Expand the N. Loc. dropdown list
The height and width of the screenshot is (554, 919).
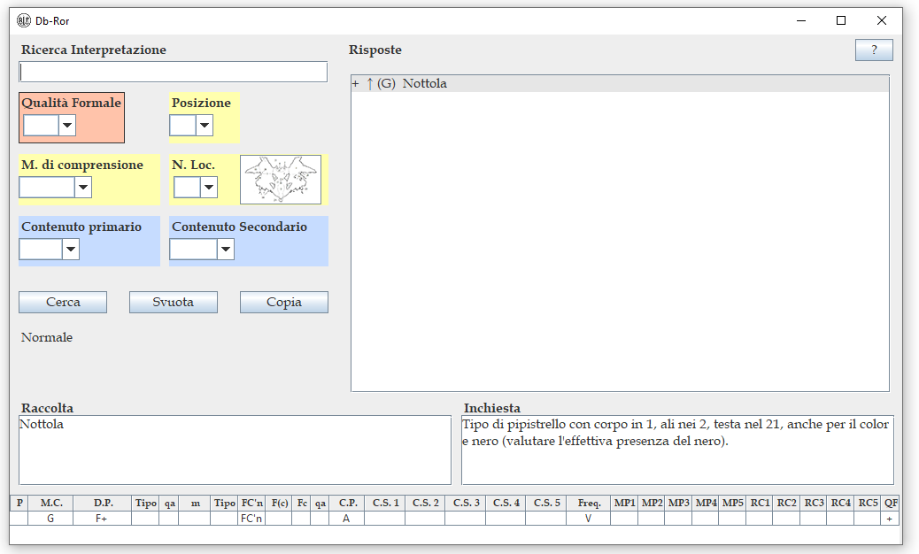click(209, 187)
